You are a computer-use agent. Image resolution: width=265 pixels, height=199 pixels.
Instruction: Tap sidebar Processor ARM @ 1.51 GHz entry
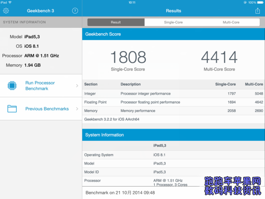click(x=31, y=56)
